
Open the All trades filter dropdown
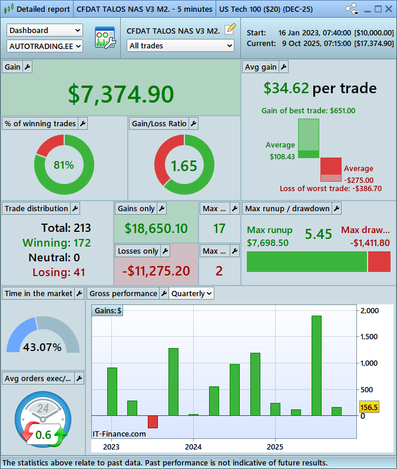[181, 45]
